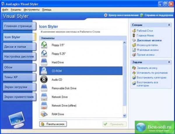Click the Прочие иконки section icon
The width and height of the screenshot is (175, 134).
[134, 55]
